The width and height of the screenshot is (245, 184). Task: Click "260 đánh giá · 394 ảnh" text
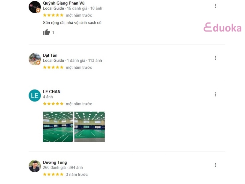(63, 167)
